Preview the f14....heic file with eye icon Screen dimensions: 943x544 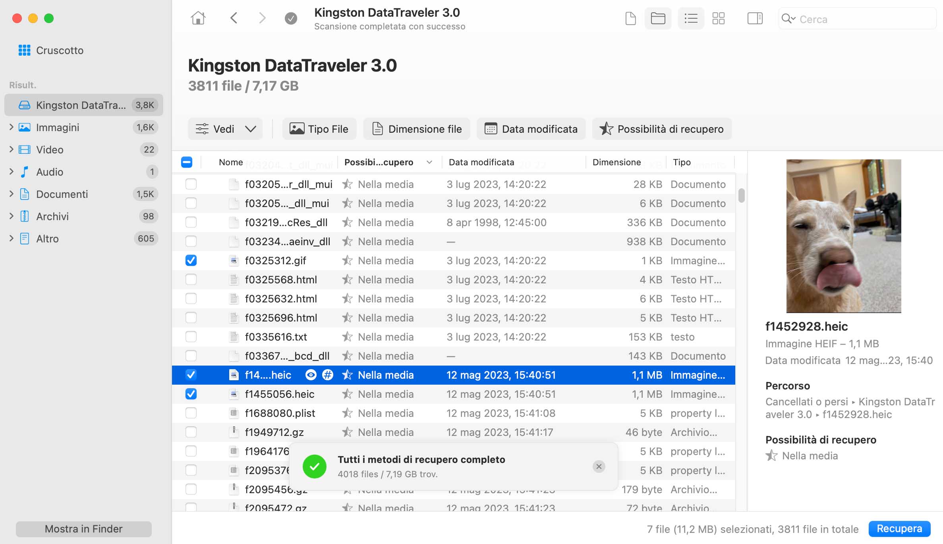[x=311, y=375]
